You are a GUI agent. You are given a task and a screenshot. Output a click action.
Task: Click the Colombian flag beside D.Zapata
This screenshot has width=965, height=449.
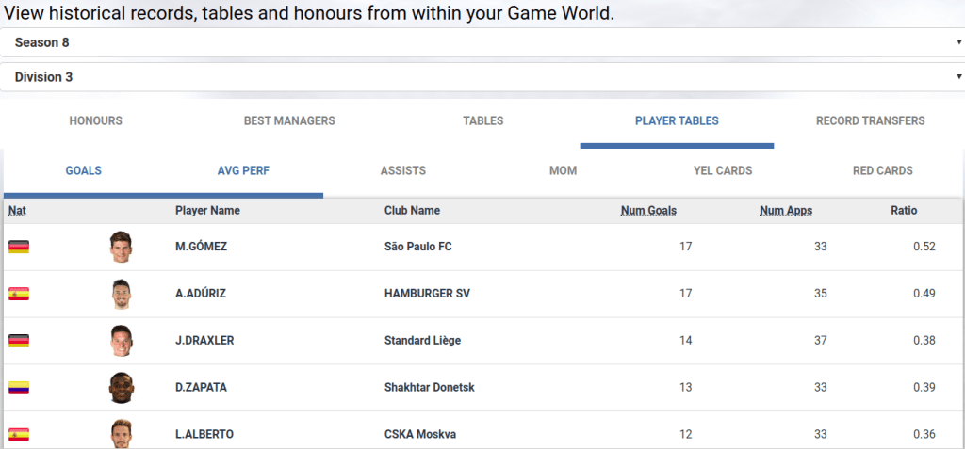point(19,388)
